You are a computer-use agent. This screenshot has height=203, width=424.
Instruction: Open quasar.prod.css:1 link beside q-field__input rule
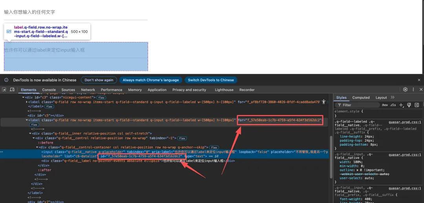[x=405, y=155]
